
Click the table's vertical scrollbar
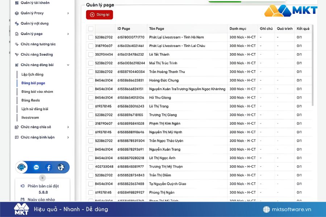point(313,65)
